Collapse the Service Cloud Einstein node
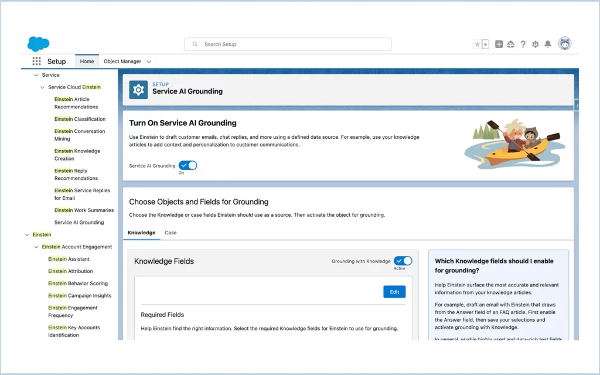The width and height of the screenshot is (600, 375). coord(42,87)
